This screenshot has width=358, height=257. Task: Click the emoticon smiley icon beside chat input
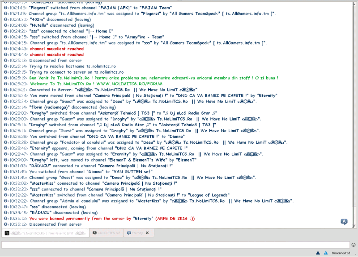354,245
